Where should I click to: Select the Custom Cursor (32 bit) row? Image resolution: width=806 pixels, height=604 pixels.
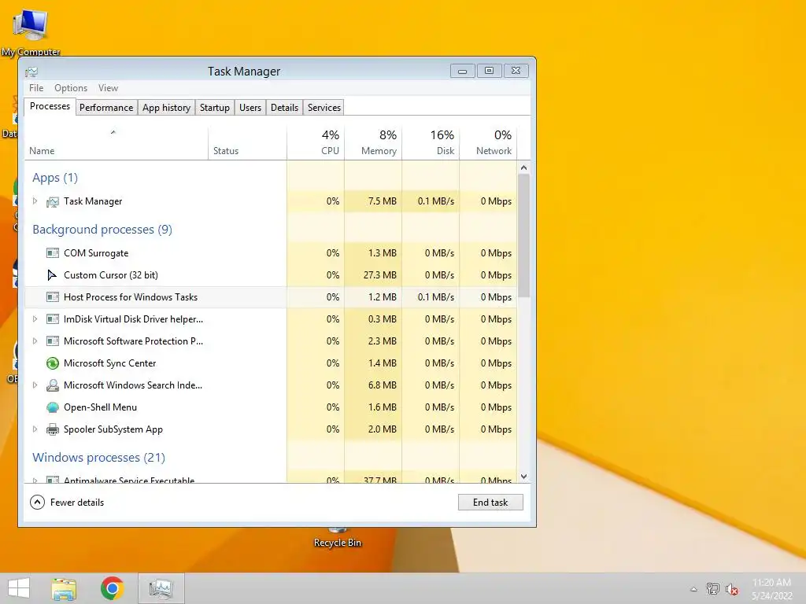271,275
